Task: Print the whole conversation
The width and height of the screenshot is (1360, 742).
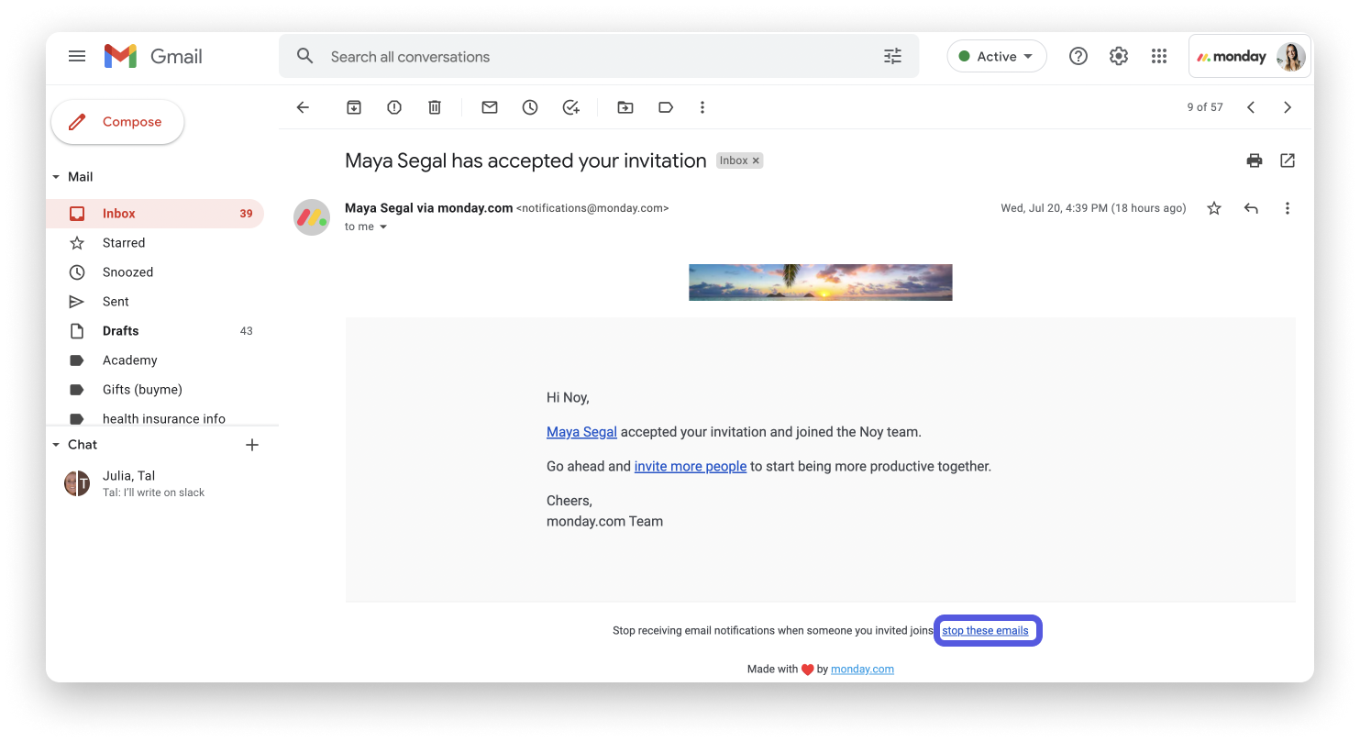Action: tap(1255, 161)
